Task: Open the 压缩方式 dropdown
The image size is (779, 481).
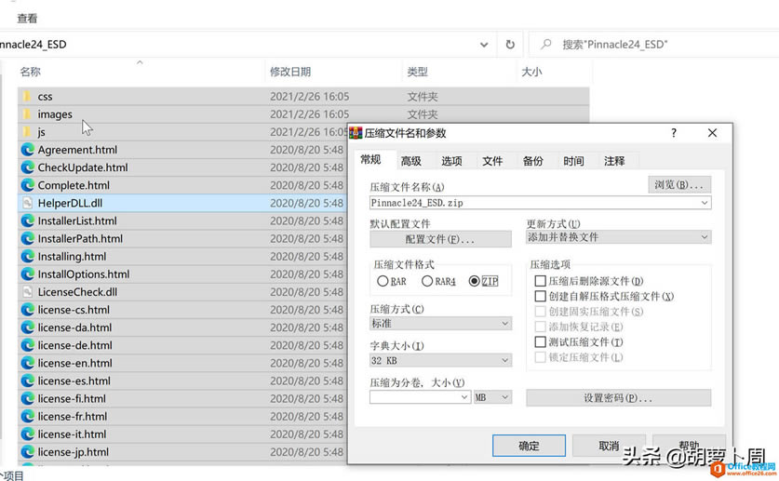Action: 440,324
